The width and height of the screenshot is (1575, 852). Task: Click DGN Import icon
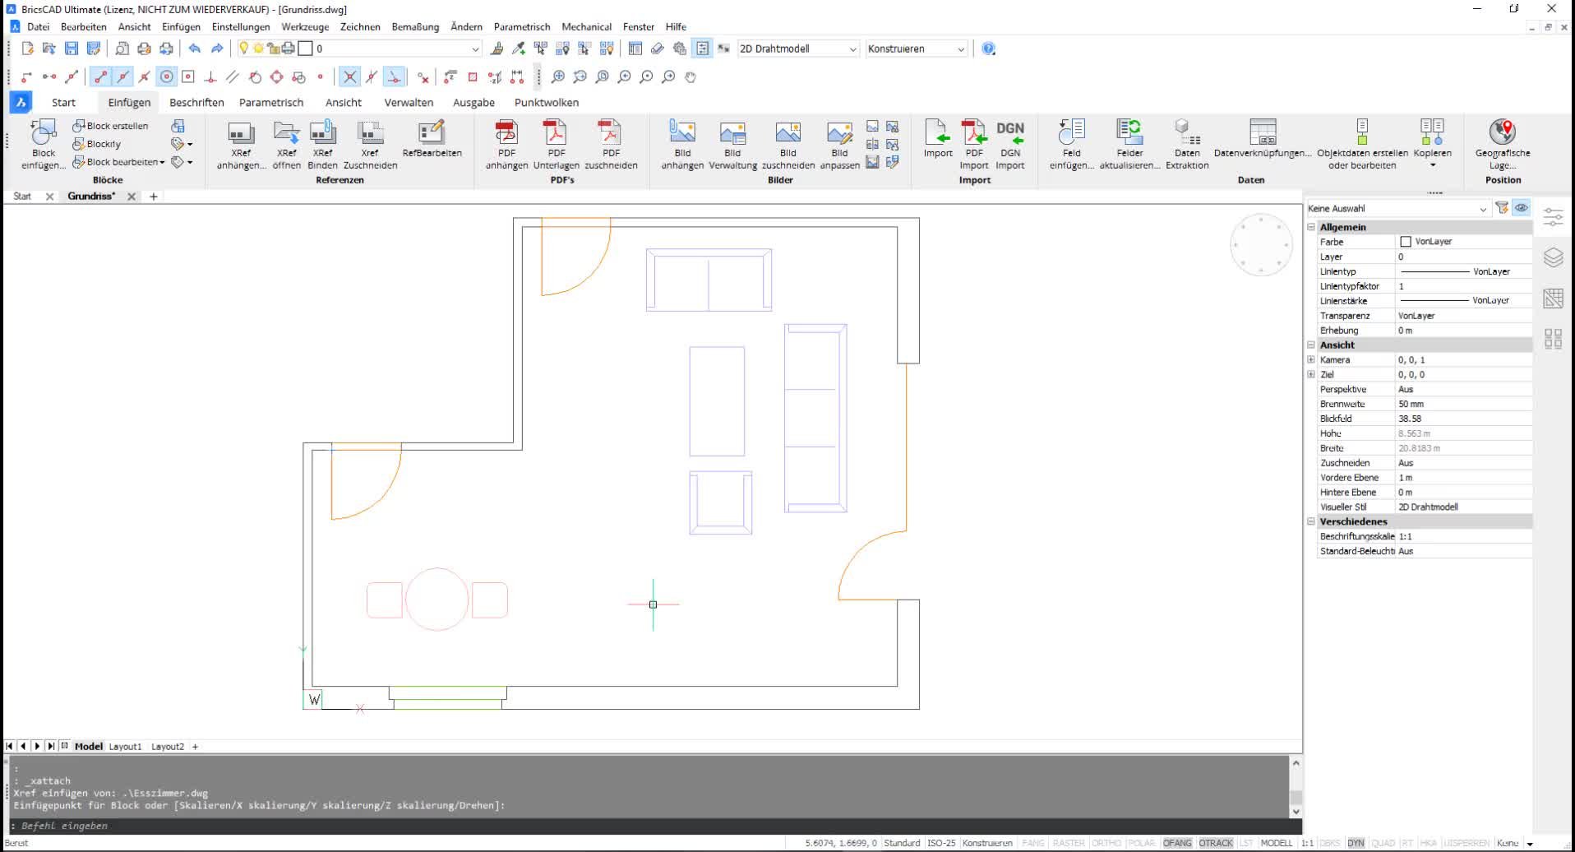[1010, 133]
